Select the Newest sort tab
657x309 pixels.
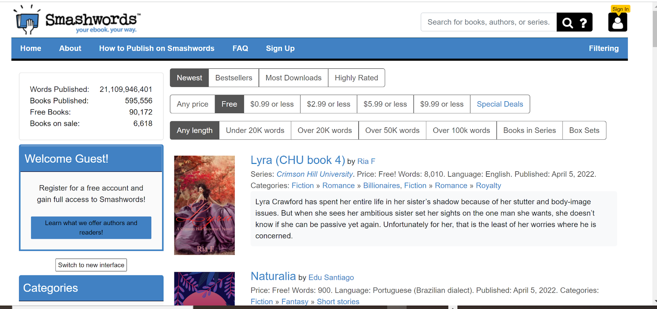189,78
